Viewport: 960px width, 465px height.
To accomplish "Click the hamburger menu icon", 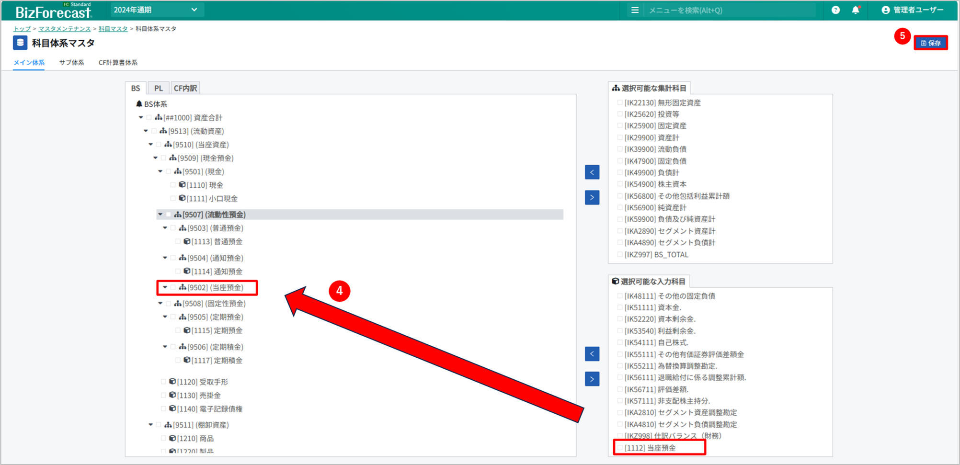I will point(635,10).
